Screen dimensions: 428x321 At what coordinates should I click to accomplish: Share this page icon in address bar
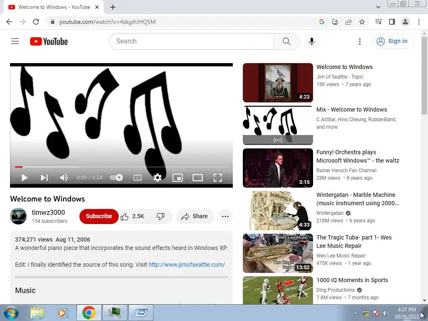(349, 22)
